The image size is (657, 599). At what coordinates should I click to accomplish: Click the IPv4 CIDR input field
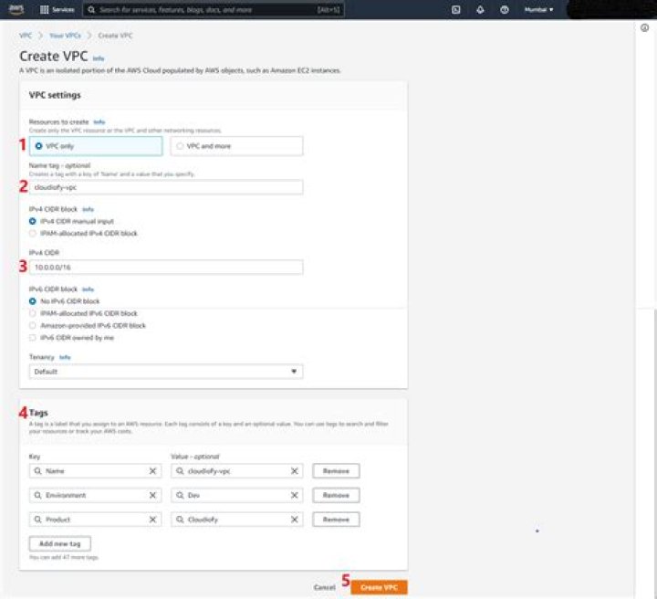pos(166,268)
